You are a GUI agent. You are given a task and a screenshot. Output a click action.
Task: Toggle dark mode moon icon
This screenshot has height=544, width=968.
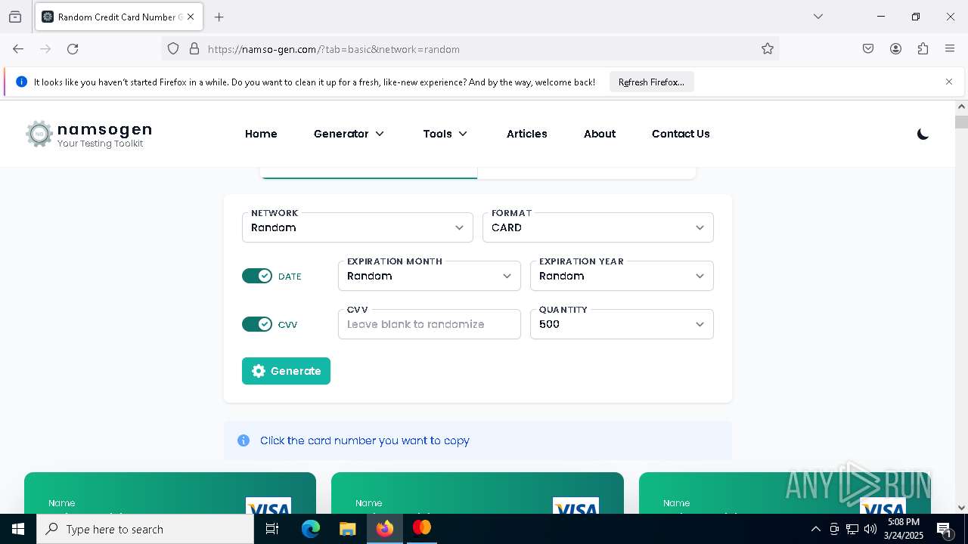click(x=923, y=134)
